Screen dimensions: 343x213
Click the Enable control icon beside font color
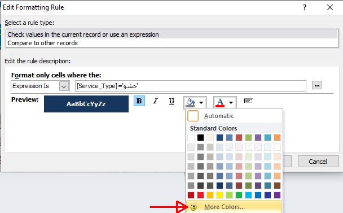tap(248, 101)
